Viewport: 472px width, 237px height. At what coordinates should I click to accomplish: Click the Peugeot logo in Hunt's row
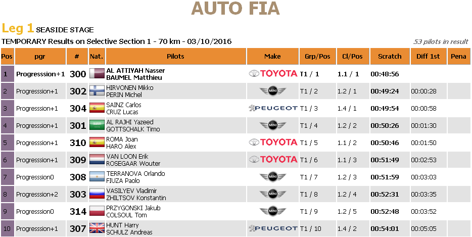pos(273,228)
